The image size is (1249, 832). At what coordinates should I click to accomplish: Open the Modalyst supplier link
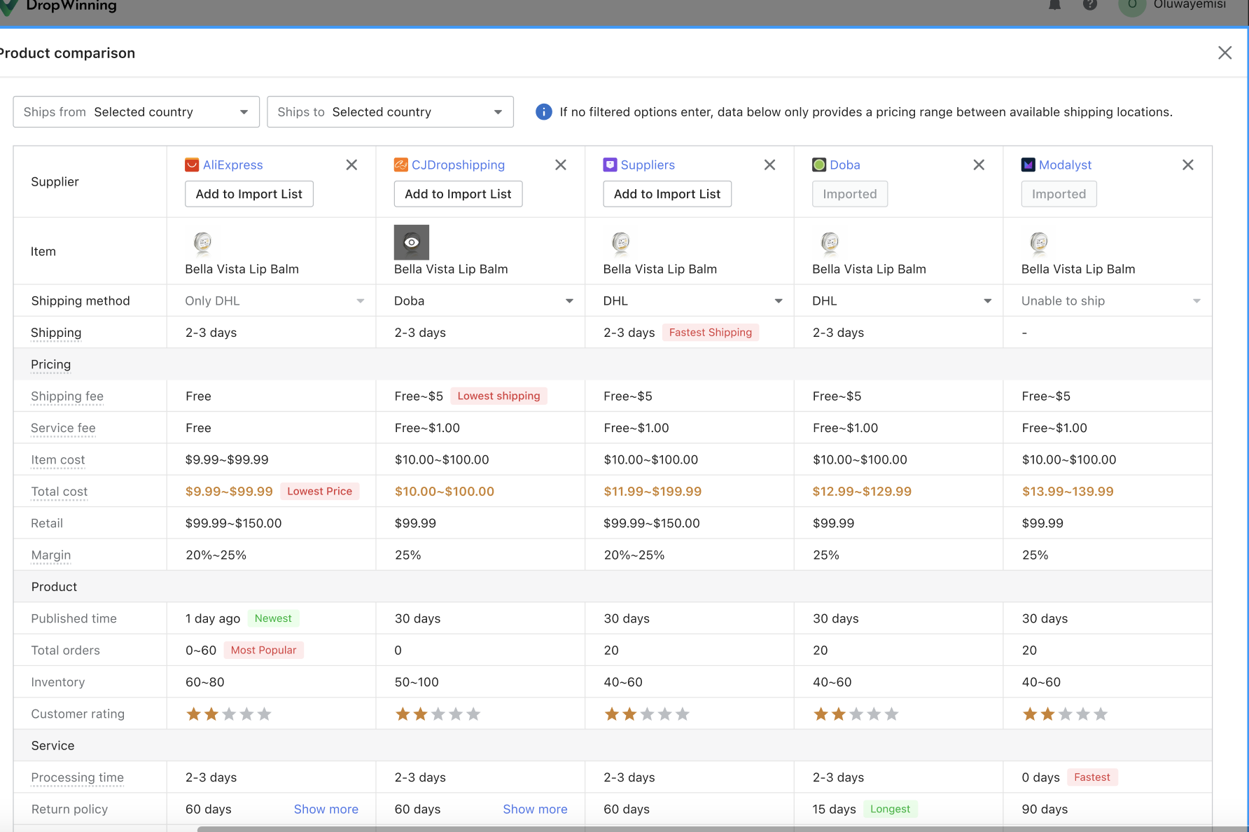[1065, 165]
